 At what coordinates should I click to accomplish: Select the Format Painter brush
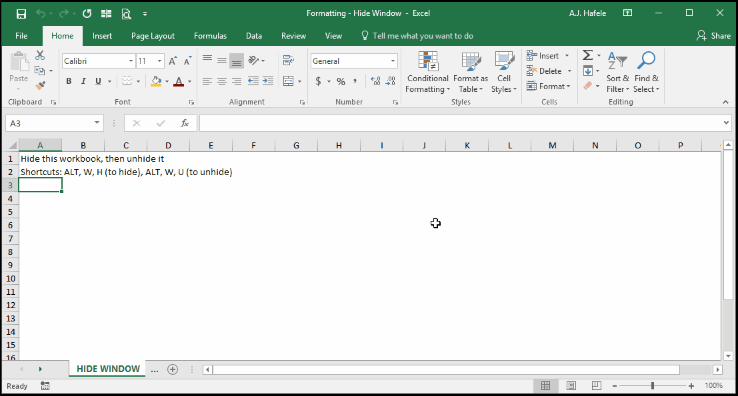click(40, 85)
